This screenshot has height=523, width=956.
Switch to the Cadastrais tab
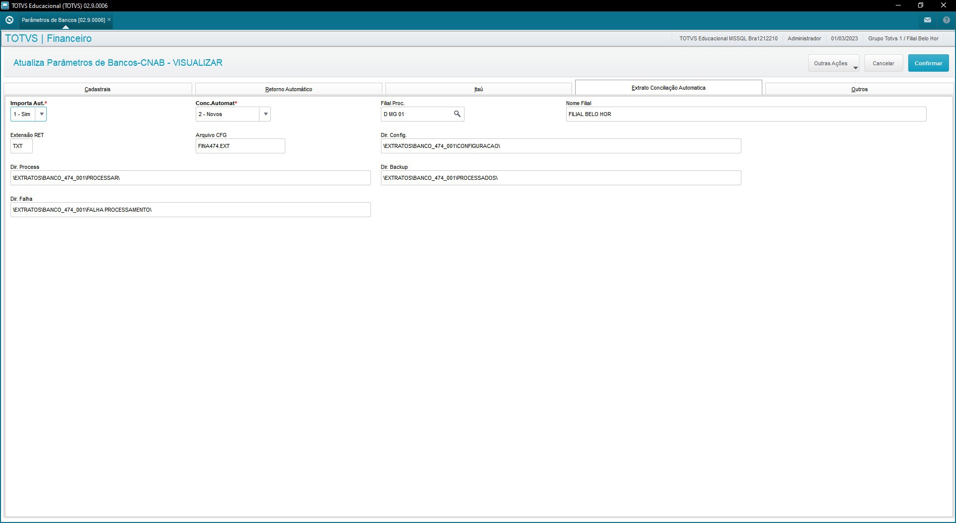pos(98,89)
